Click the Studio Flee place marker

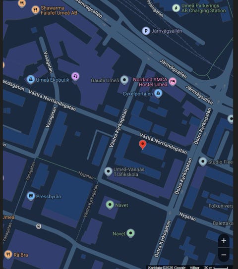(x=203, y=161)
